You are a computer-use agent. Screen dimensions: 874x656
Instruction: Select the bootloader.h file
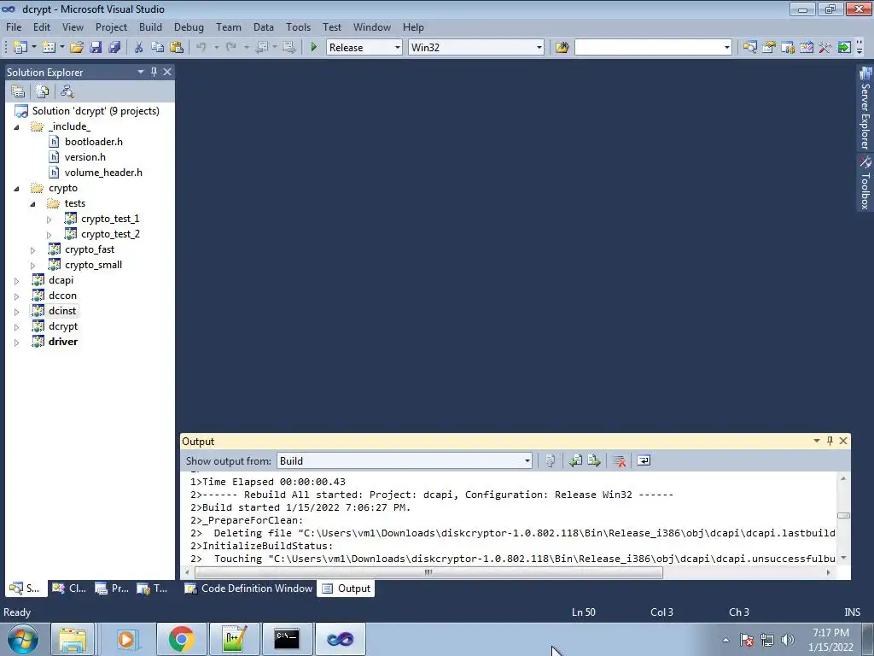pyautogui.click(x=94, y=142)
